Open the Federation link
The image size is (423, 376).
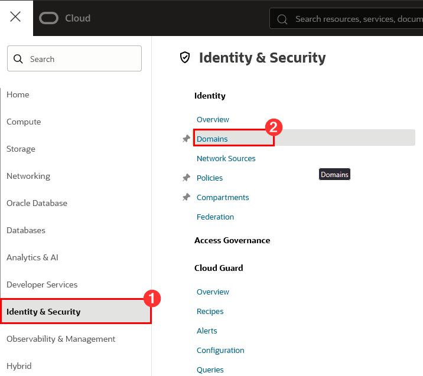(215, 217)
